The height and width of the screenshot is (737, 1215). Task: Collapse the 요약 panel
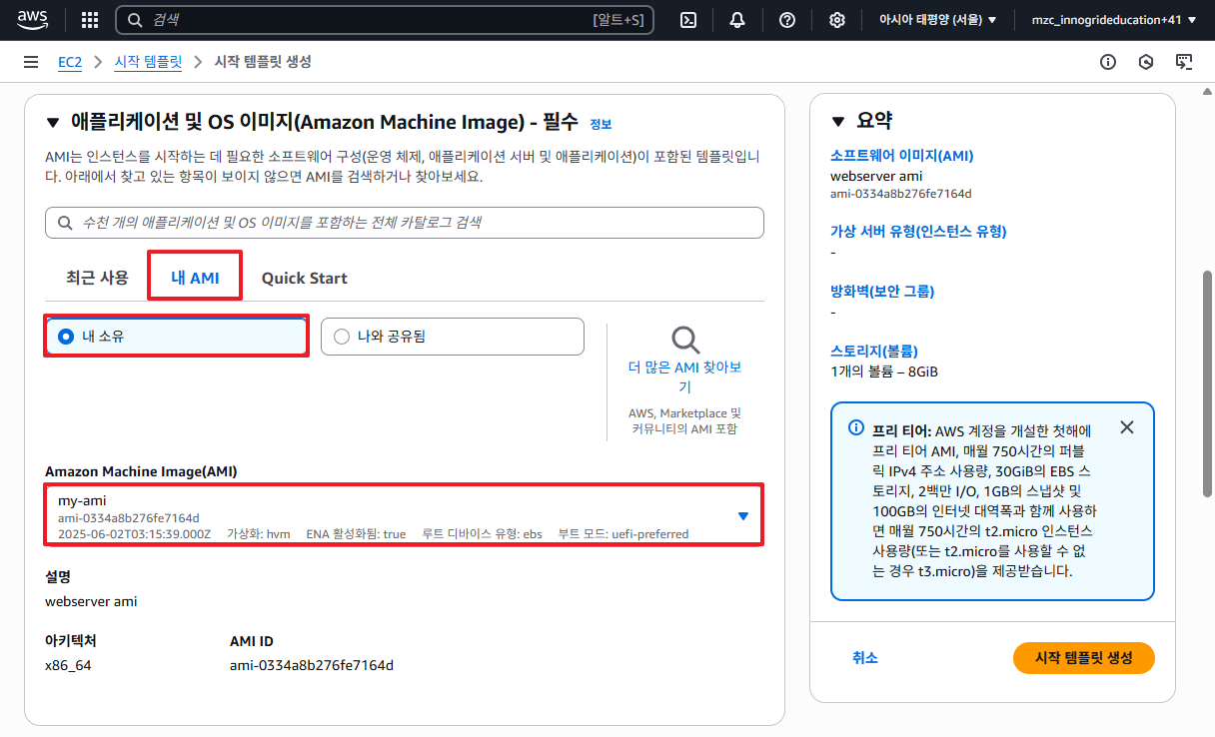click(838, 122)
